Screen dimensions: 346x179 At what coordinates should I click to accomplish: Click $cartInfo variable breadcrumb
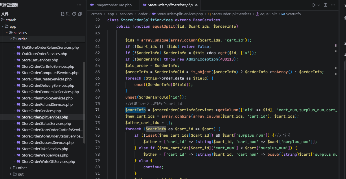click(x=291, y=14)
